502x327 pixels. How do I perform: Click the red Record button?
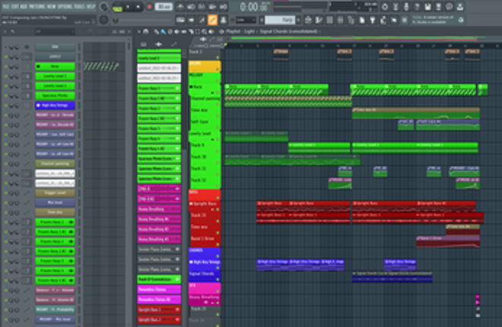point(149,7)
